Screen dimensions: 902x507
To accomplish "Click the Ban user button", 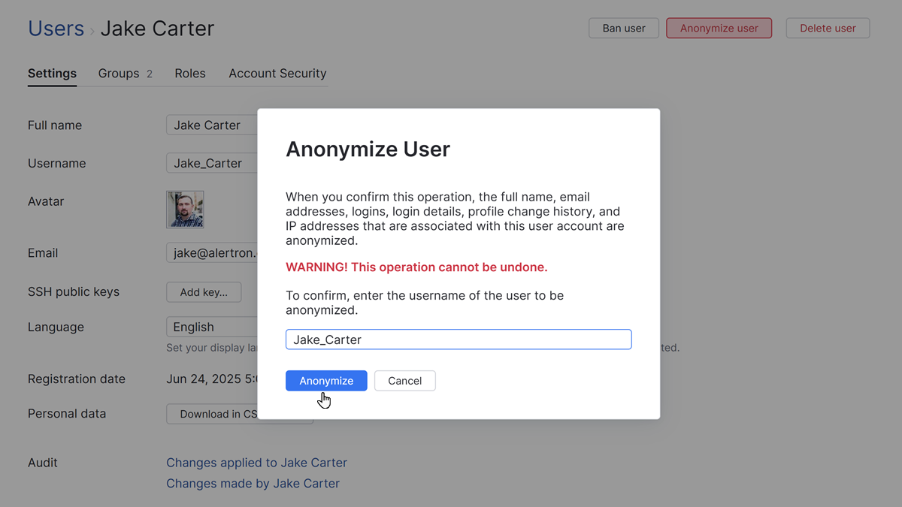I will click(x=623, y=28).
